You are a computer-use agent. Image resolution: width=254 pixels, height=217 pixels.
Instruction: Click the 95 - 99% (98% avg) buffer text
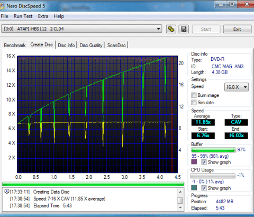[x=210, y=156]
